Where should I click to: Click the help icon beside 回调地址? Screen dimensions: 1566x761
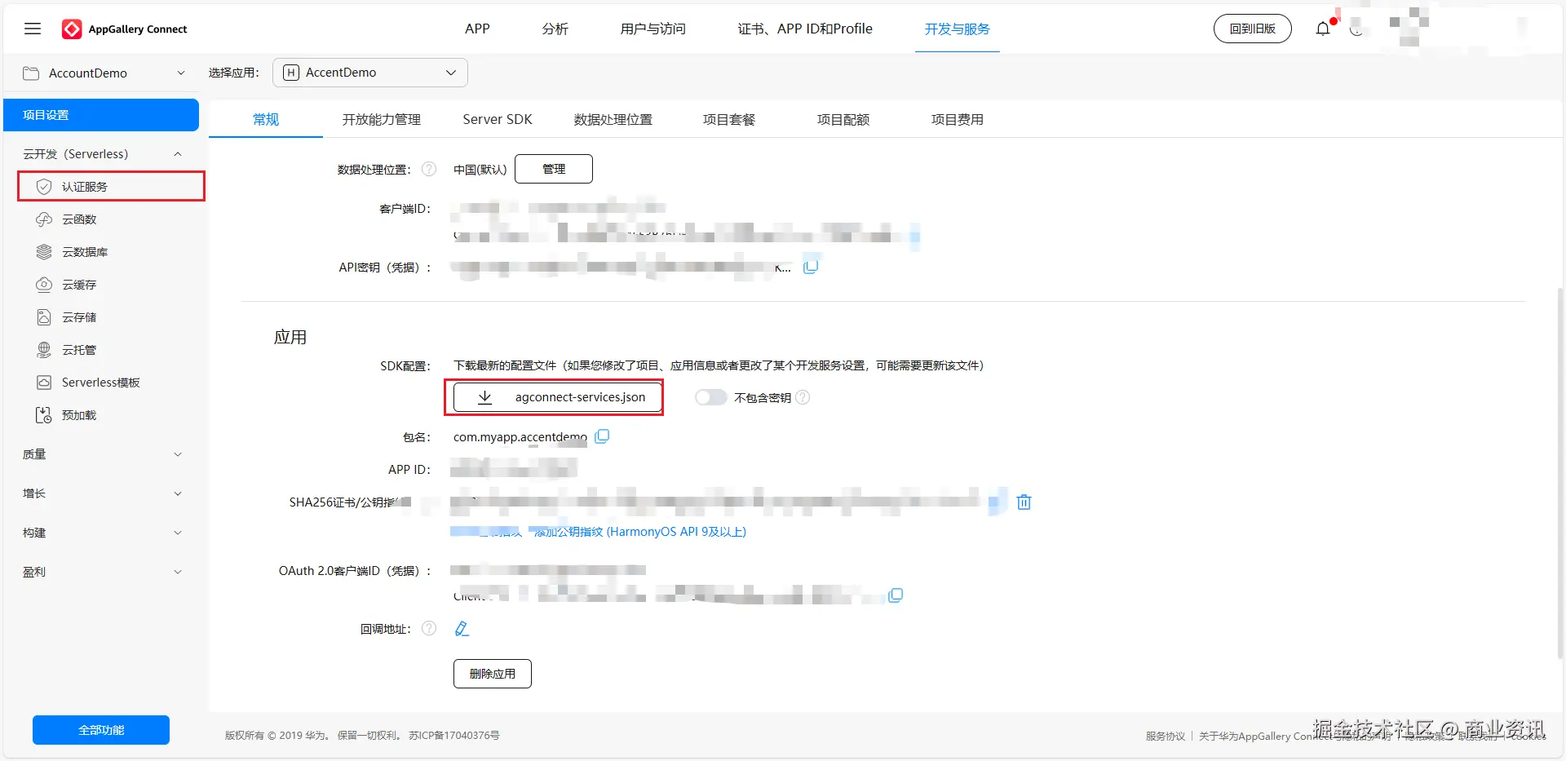tap(429, 628)
